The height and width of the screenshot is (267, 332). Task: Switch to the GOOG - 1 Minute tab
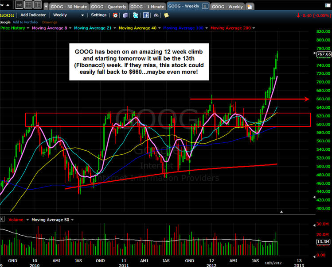pos(147,7)
